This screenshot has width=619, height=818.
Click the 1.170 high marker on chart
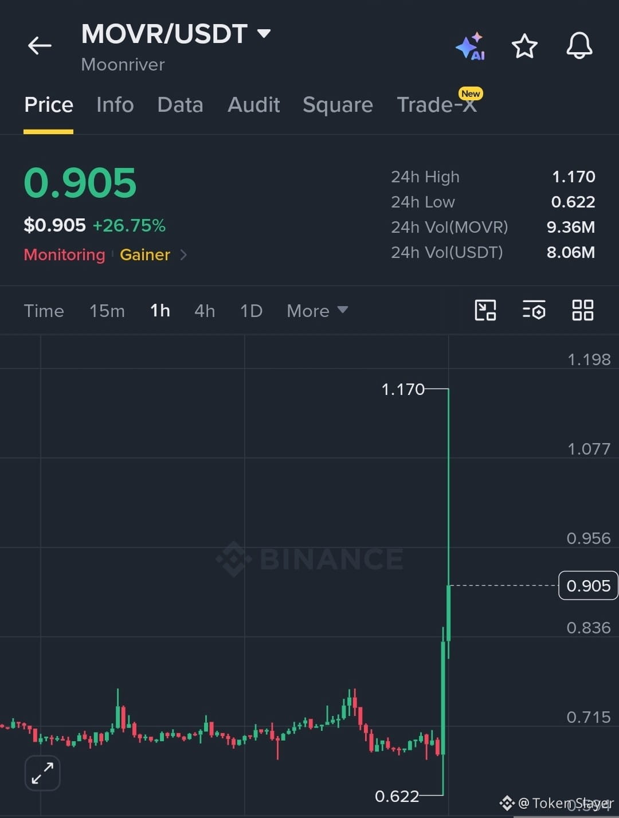click(403, 390)
